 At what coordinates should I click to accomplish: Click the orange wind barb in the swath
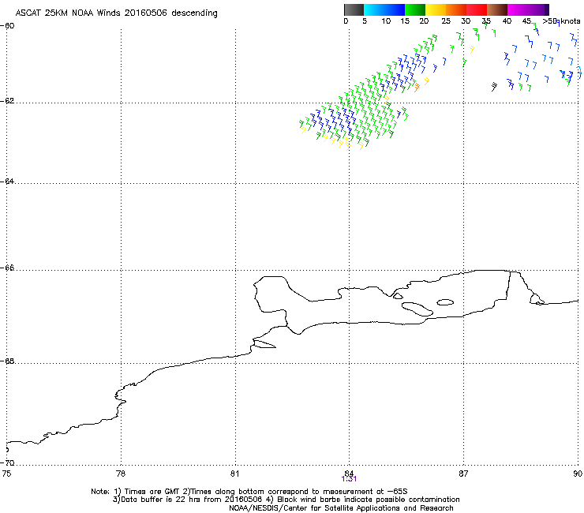417,88
